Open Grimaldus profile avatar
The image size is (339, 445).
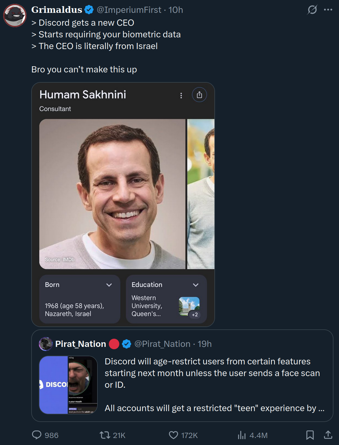[15, 15]
